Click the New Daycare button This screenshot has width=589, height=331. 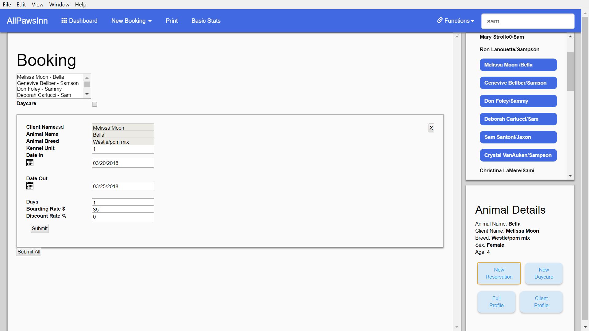pos(544,273)
